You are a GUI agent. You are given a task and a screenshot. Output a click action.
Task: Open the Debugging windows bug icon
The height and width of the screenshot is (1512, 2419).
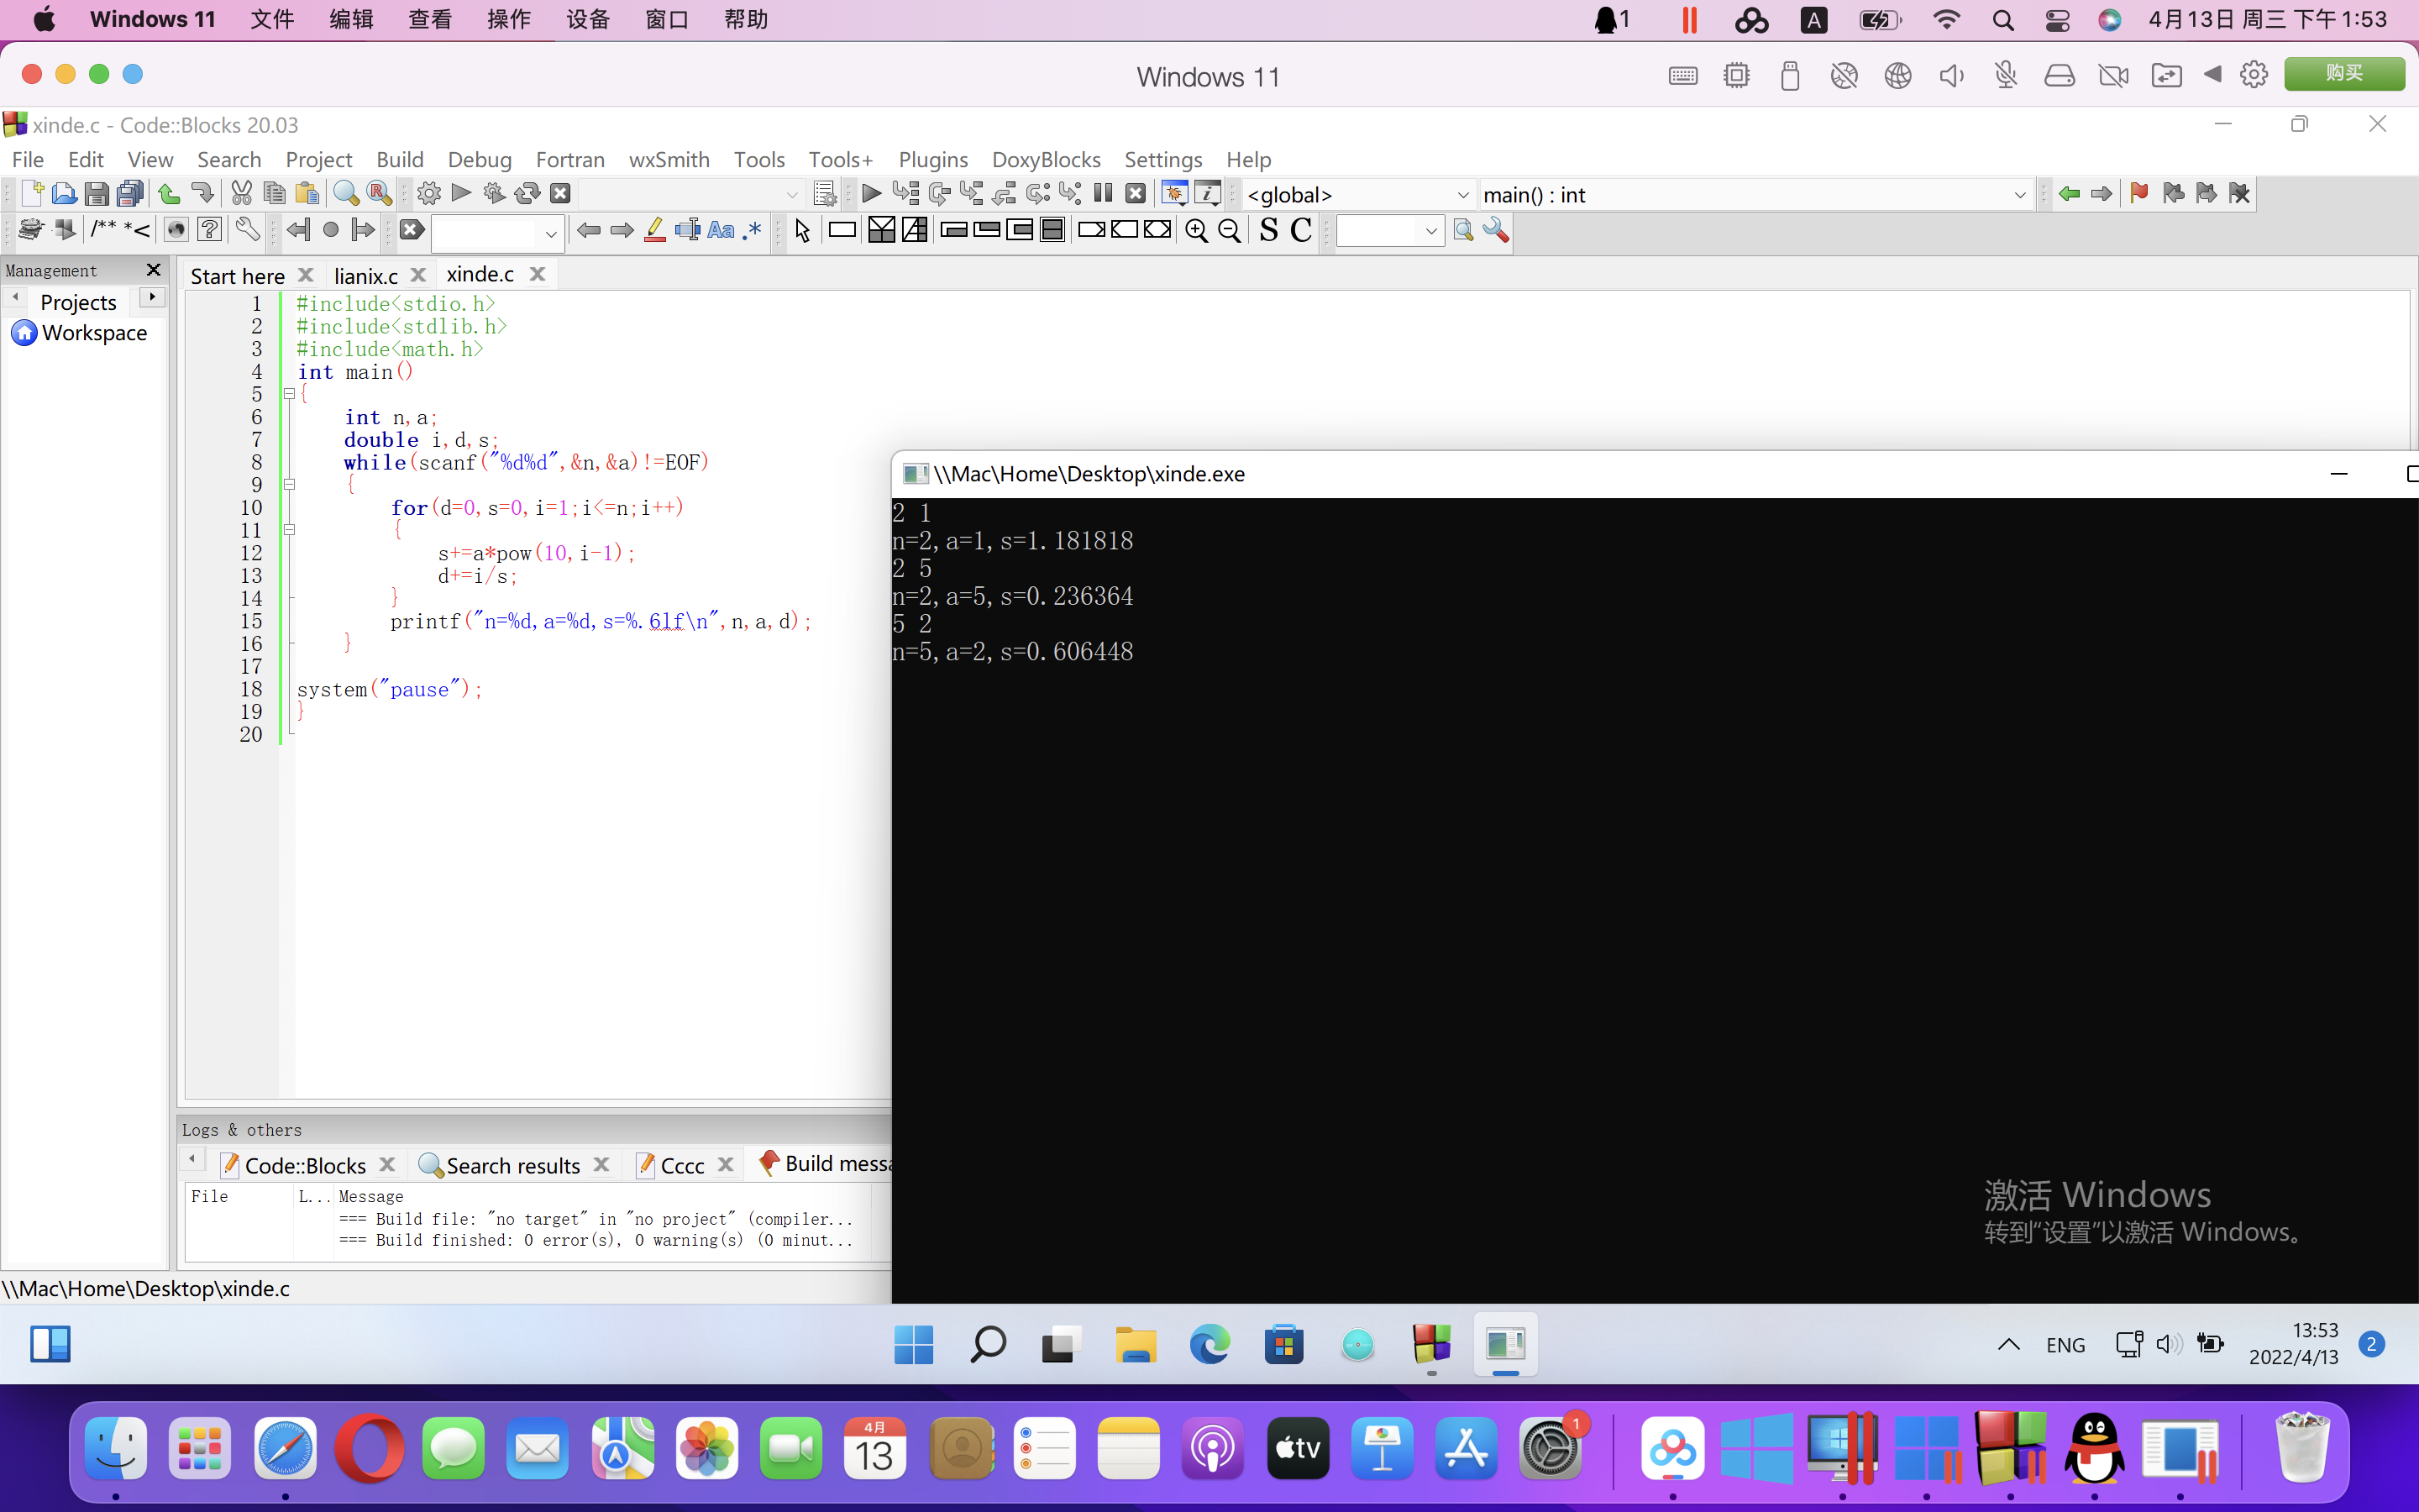[x=1174, y=194]
